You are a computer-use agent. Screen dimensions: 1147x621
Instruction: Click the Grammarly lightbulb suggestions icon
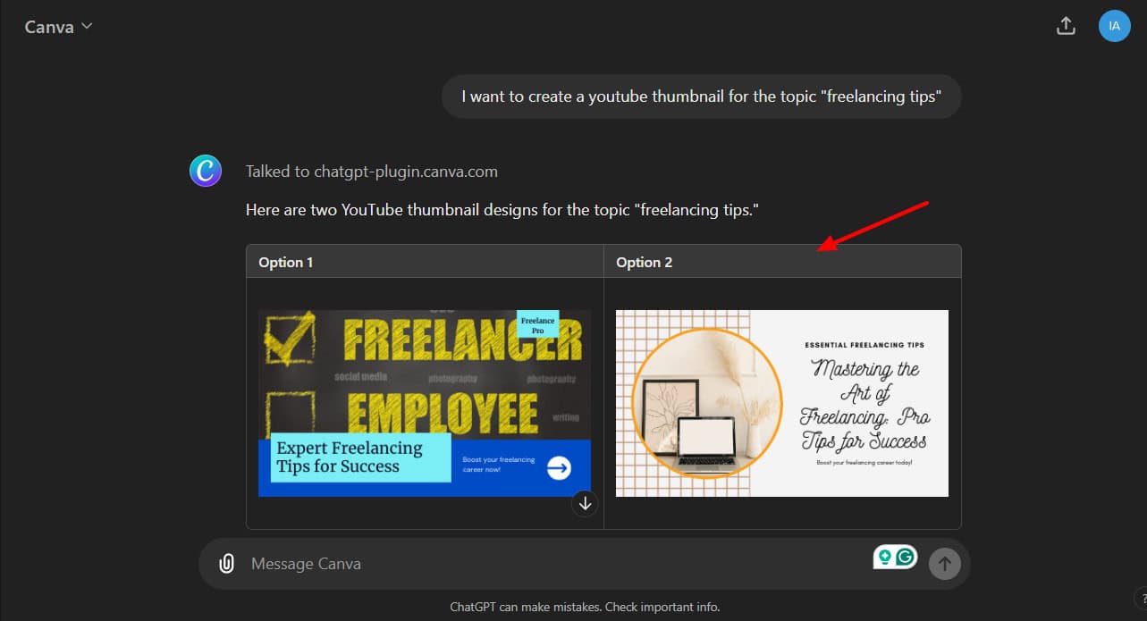pyautogui.click(x=885, y=557)
